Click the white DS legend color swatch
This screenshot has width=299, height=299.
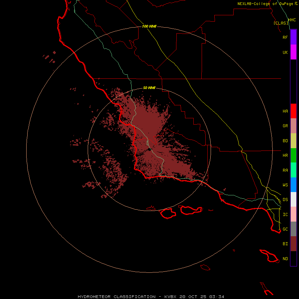point(293,199)
